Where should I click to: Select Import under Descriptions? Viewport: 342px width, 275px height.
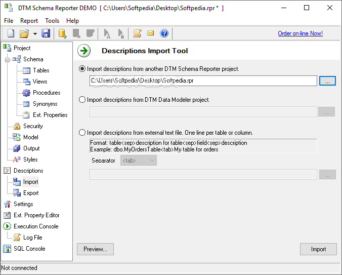click(30, 182)
